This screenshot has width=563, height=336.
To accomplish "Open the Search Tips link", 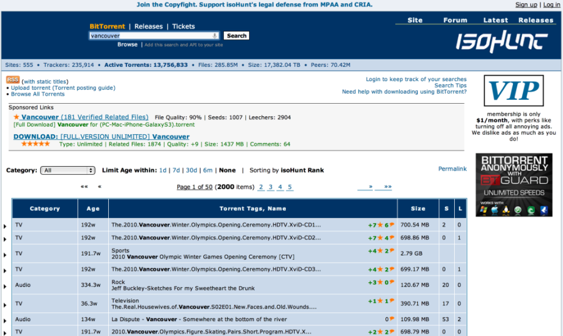I will (x=450, y=86).
